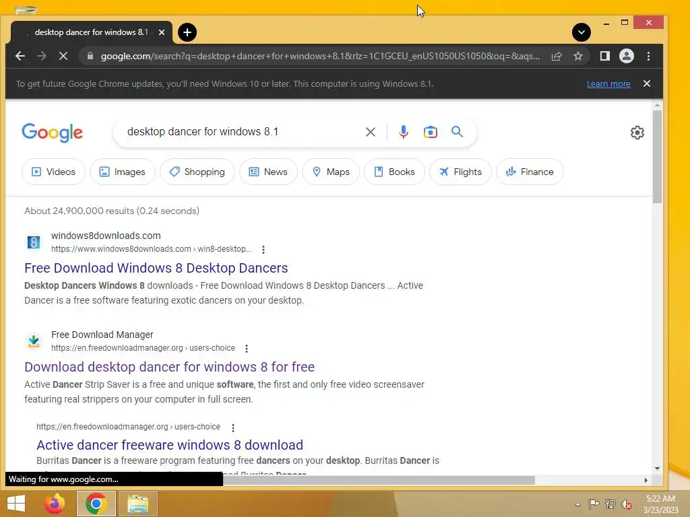Viewport: 690px width, 517px height.
Task: Open Active dancer freeware windows 8 download
Action: (169, 445)
